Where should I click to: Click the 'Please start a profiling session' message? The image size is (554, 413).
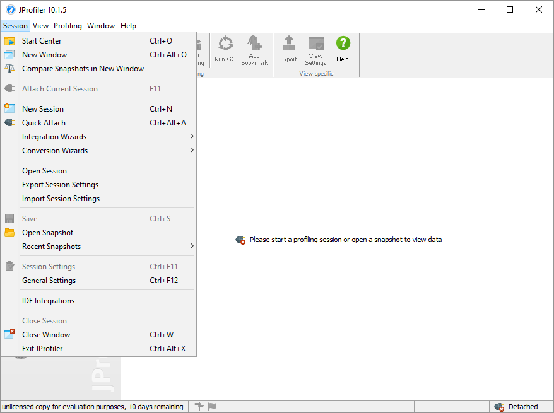346,240
